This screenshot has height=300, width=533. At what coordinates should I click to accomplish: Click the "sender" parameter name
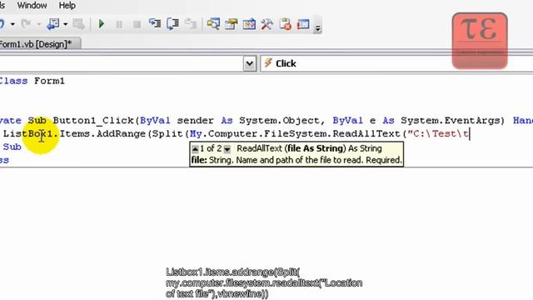(195, 120)
